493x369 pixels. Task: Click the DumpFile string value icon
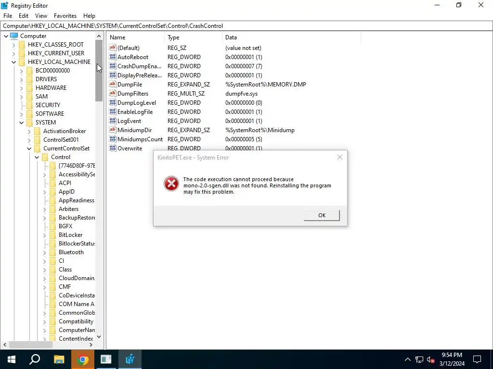pos(113,84)
